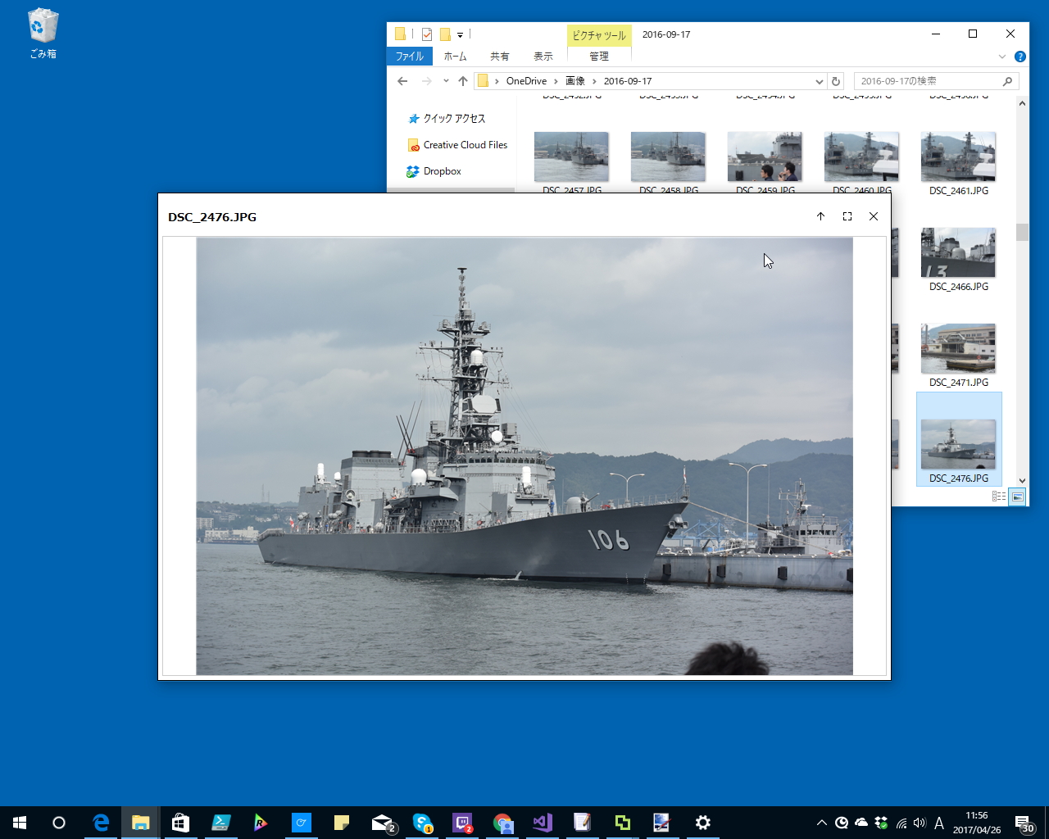Viewport: 1049px width, 839px height.
Task: Open recent locations dropdown in Explorer
Action: click(446, 81)
